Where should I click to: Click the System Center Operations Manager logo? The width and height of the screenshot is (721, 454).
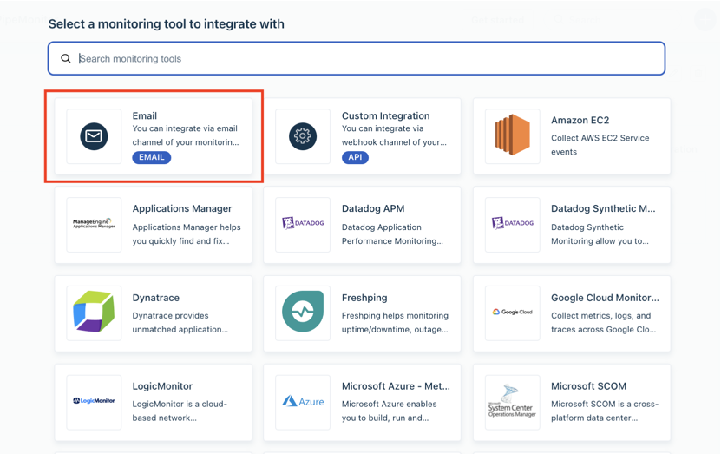512,401
